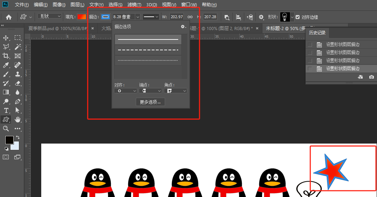
Task: Open the 角点 corners dropdown
Action: (175, 91)
